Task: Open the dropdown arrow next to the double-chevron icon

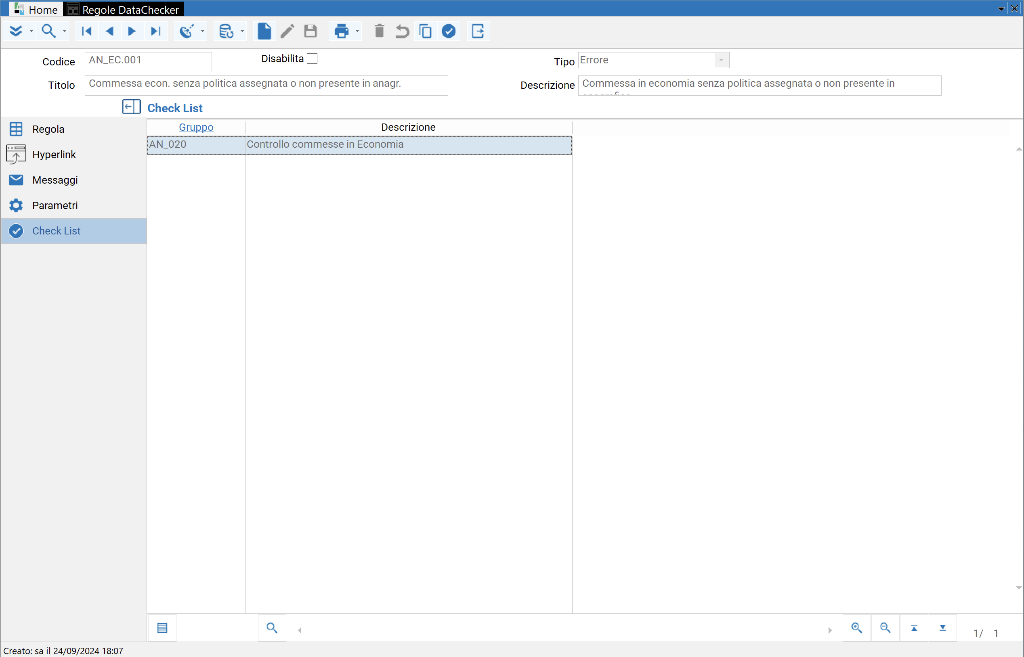Action: (x=31, y=31)
